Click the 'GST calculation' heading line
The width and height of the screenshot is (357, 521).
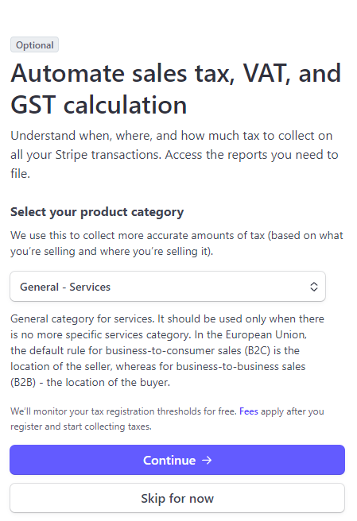(x=99, y=105)
